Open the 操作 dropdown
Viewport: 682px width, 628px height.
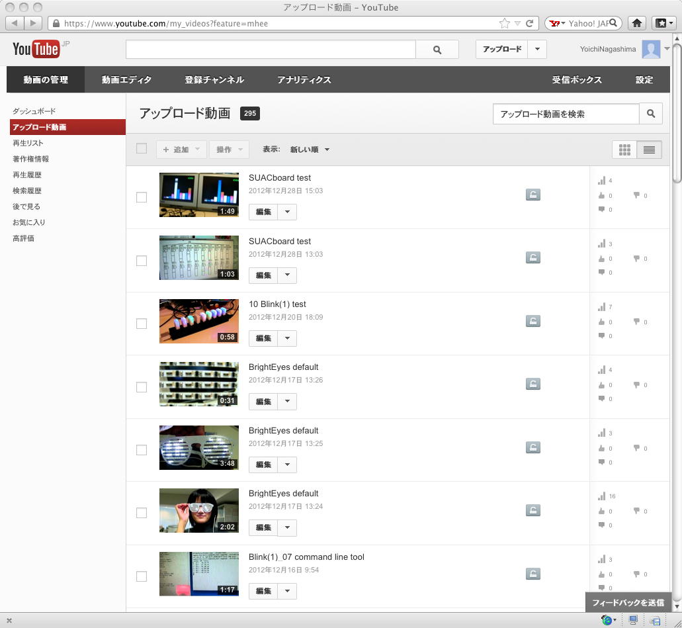pos(230,150)
